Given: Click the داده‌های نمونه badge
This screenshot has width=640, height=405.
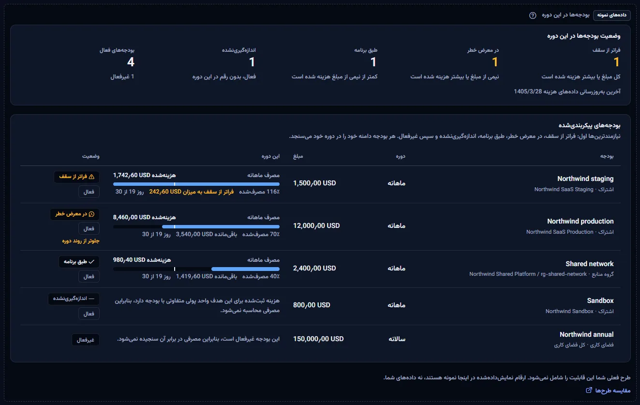Looking at the screenshot, I should [612, 15].
